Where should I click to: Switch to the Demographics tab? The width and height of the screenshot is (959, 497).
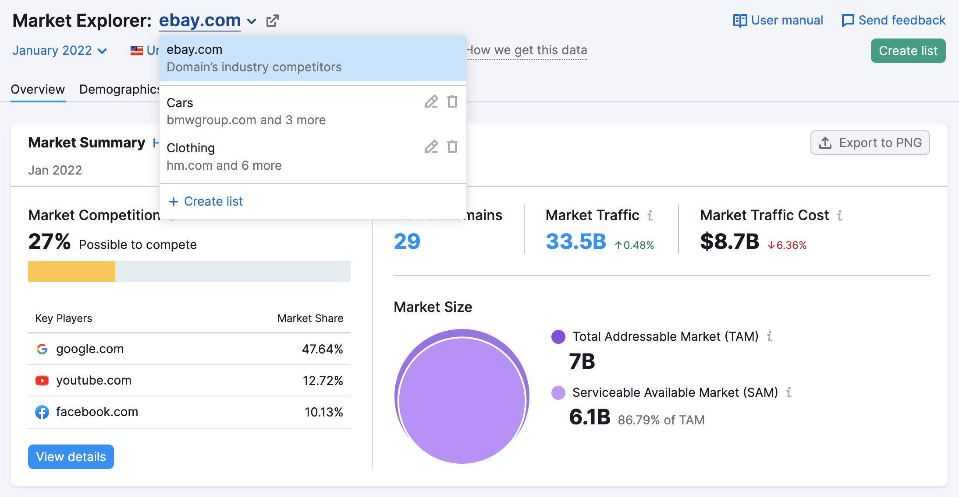(x=119, y=89)
